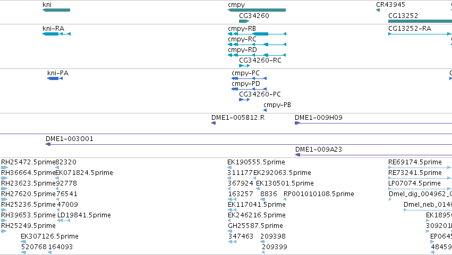This screenshot has height=255, width=452.
Task: Select the DME1-005B12.R purple marker
Action: (214, 123)
